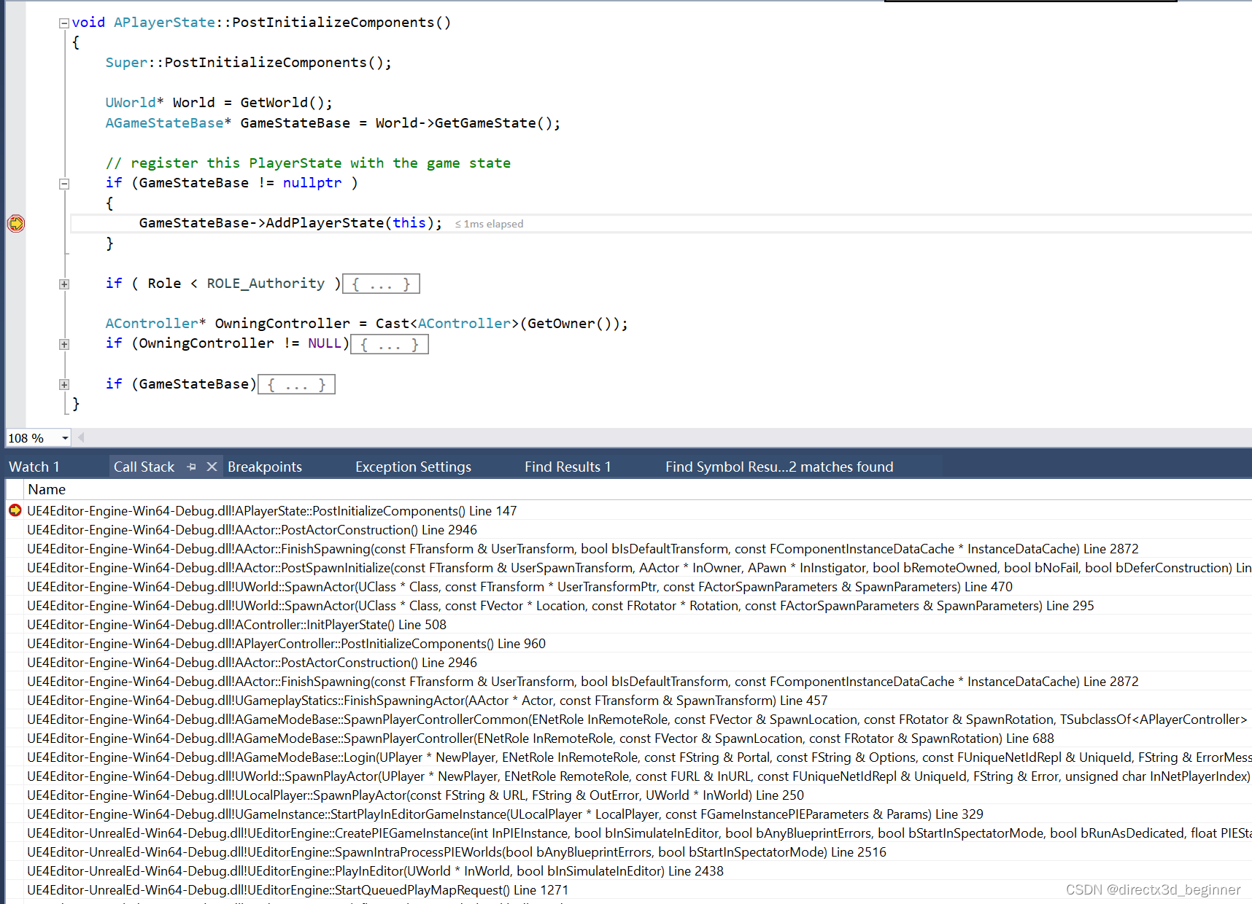Select first AActor::PostActorConstruction Line 2946 frame
This screenshot has width=1252, height=904.
(252, 530)
